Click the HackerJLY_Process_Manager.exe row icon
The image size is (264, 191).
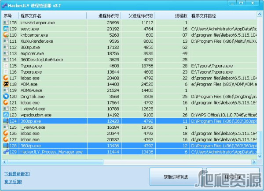[x=6, y=152]
